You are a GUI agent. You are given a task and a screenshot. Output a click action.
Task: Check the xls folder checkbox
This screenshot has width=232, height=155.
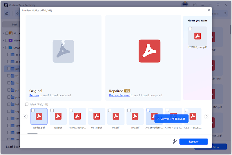coord(9,76)
